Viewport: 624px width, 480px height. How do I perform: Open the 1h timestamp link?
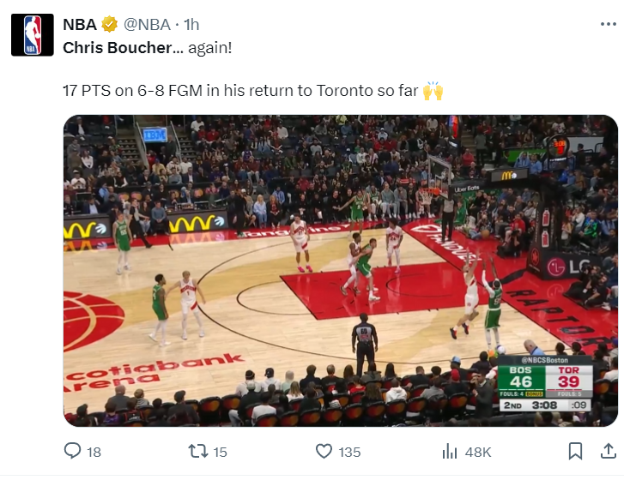coord(191,24)
